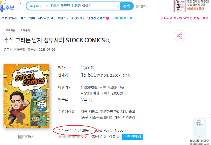This screenshot has height=145, width=211.
Task: Click the share icon button
Action: 179,36
